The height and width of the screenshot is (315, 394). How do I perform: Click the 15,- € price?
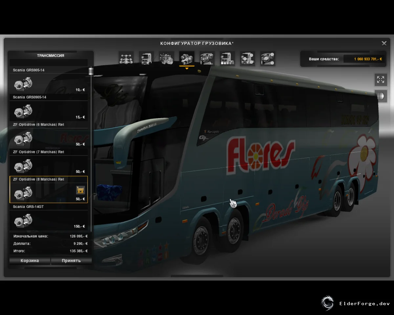(x=80, y=117)
